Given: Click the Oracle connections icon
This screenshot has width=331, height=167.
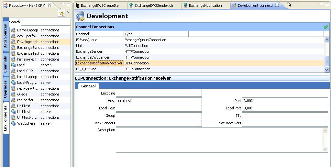Looking at the screenshot, I should 13,94.
